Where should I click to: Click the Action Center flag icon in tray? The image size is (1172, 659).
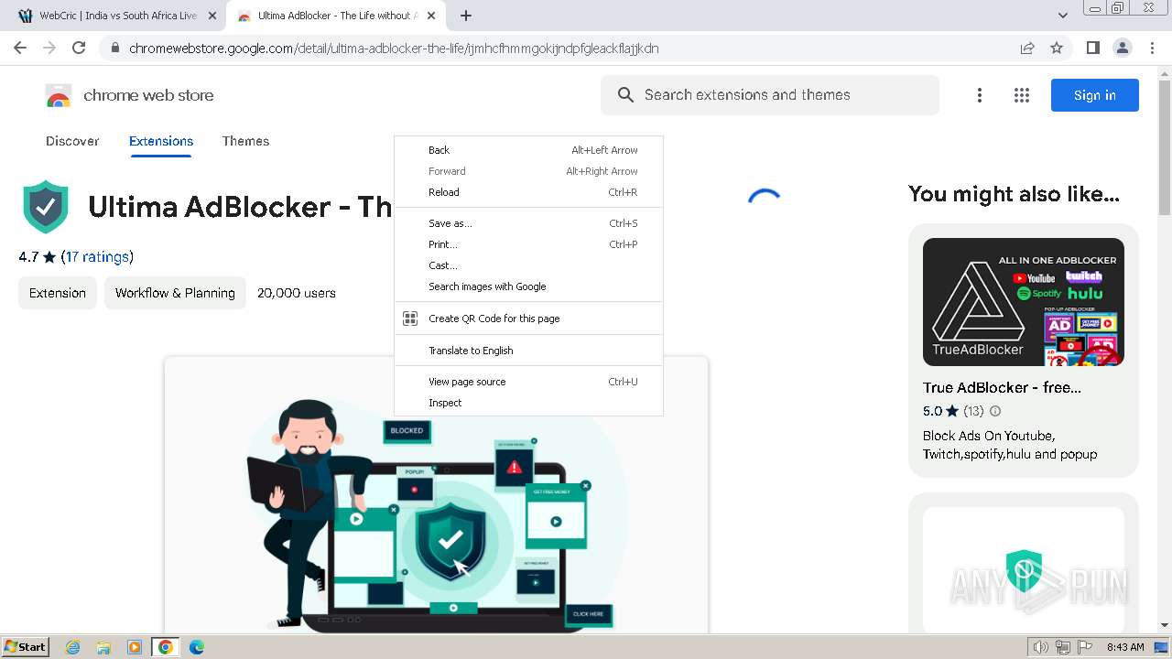[x=1085, y=647]
